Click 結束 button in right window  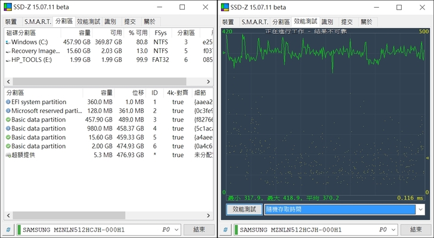416,230
